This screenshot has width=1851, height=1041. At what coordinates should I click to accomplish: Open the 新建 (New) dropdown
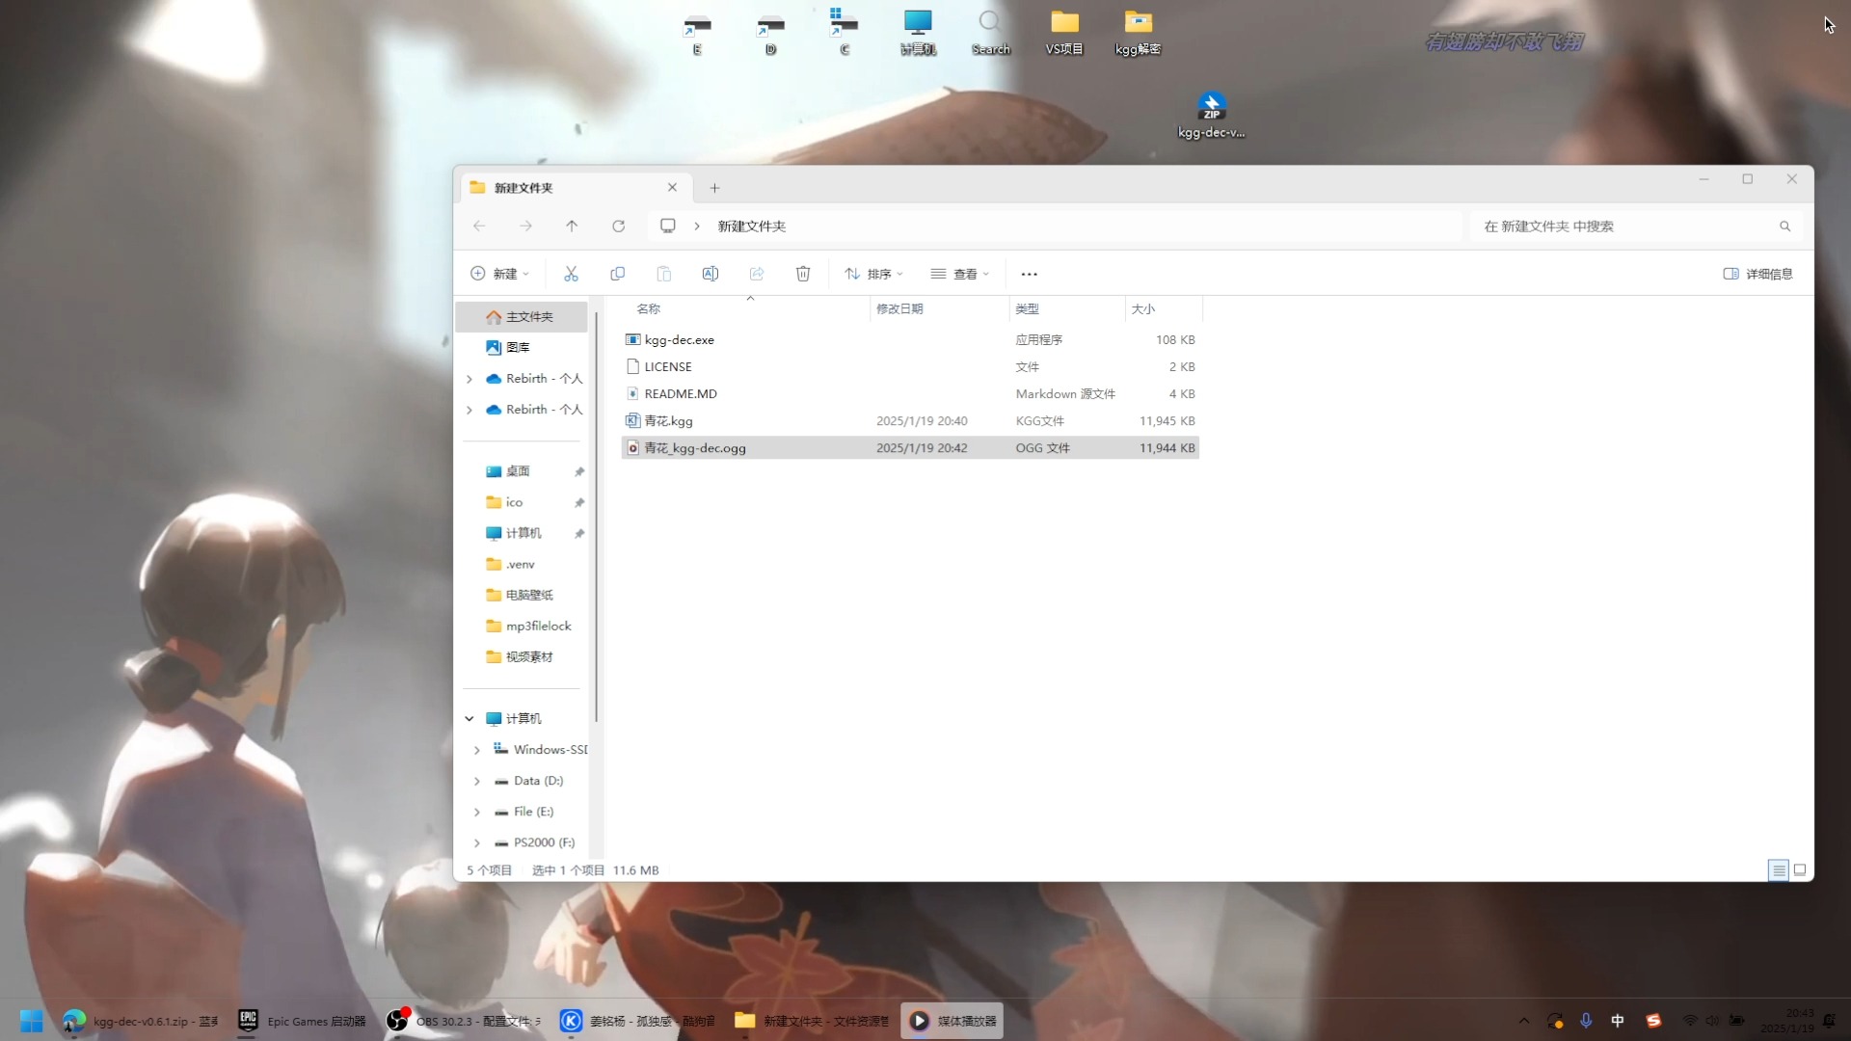pos(499,274)
